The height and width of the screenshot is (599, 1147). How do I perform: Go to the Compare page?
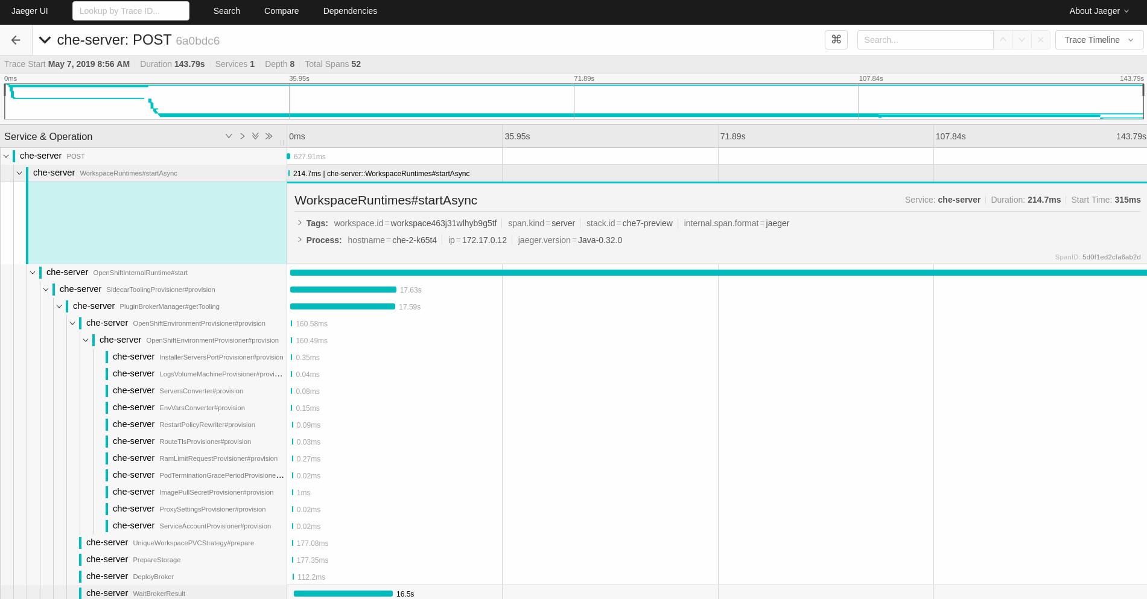[281, 11]
